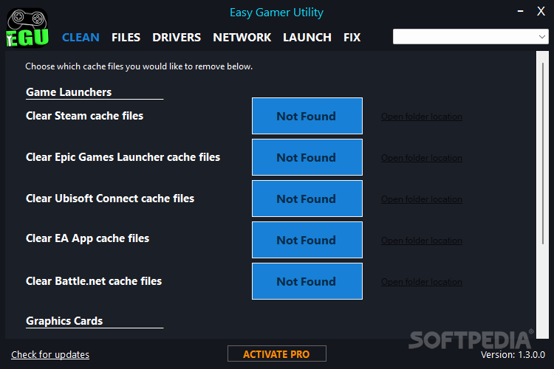Image resolution: width=554 pixels, height=369 pixels.
Task: Click Not Found button for Battle.net cache
Action: (x=307, y=281)
